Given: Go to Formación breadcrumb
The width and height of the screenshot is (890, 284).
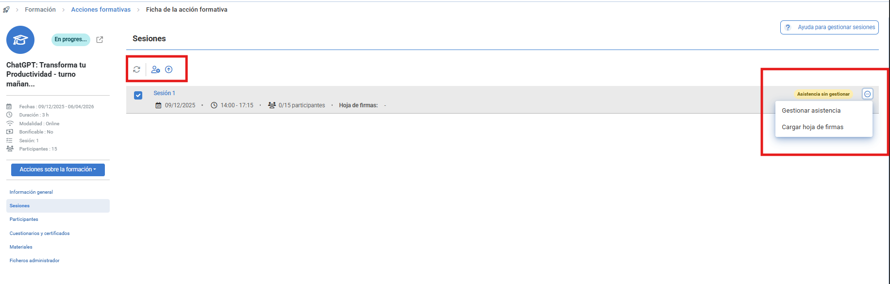Looking at the screenshot, I should pyautogui.click(x=40, y=9).
